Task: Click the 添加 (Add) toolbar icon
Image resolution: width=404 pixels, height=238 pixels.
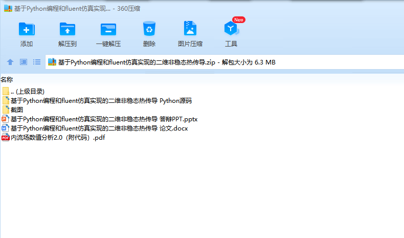Action: click(27, 29)
